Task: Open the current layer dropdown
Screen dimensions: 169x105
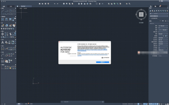Action: (159, 14)
